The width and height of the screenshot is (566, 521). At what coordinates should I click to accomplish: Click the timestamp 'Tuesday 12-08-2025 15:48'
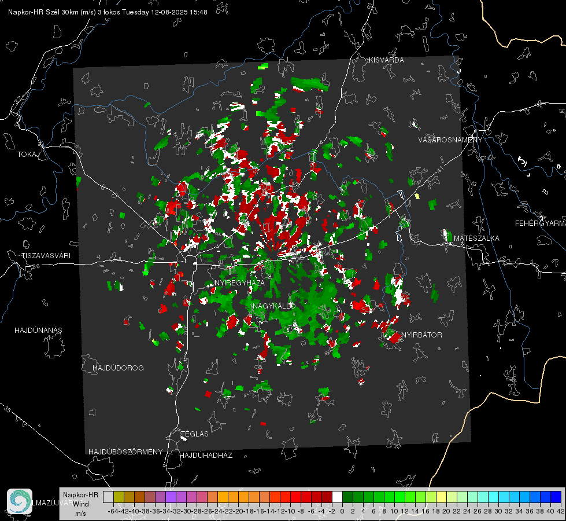pyautogui.click(x=165, y=12)
